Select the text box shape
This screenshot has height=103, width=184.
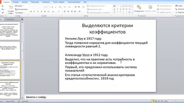click(114, 6)
